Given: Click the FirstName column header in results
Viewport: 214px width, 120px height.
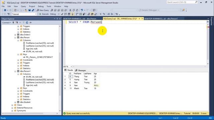Looking at the screenshot, I should [x=78, y=74].
